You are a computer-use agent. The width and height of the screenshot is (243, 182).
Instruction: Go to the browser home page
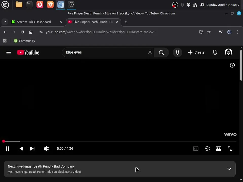[31, 32]
